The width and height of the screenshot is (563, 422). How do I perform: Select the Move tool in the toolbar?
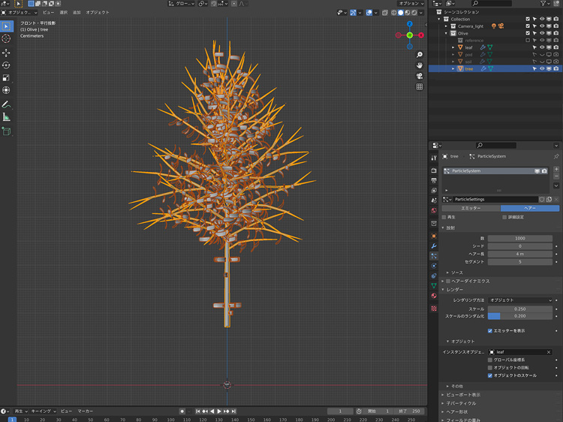click(x=7, y=53)
